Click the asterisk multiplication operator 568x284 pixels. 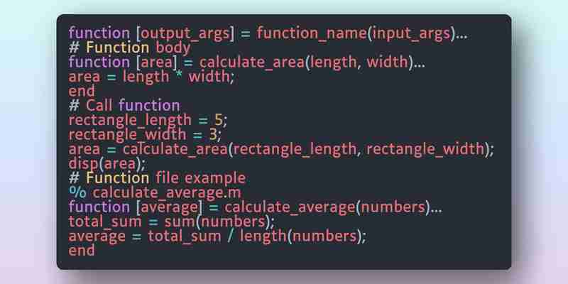179,75
